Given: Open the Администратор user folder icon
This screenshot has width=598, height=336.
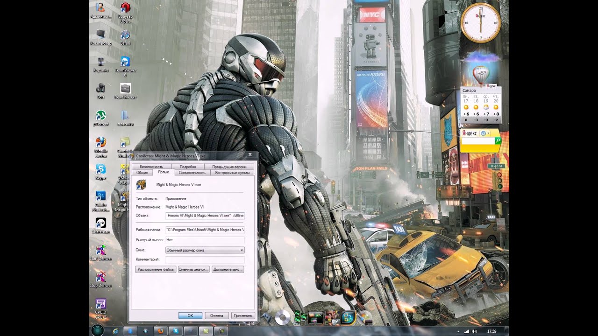Looking at the screenshot, I should coord(100,11).
